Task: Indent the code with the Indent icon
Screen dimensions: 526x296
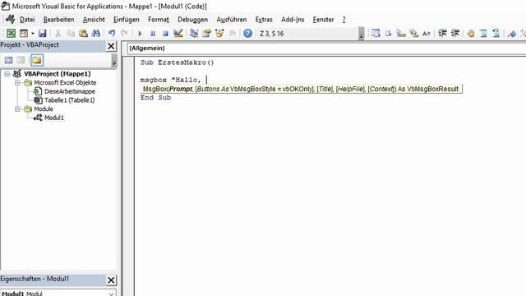Action: click(x=442, y=33)
